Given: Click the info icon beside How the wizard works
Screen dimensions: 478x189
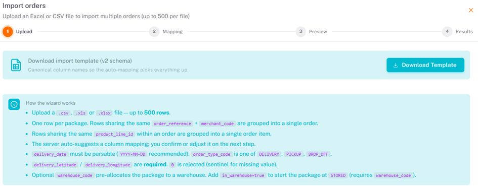Looking at the screenshot, I should (14, 104).
